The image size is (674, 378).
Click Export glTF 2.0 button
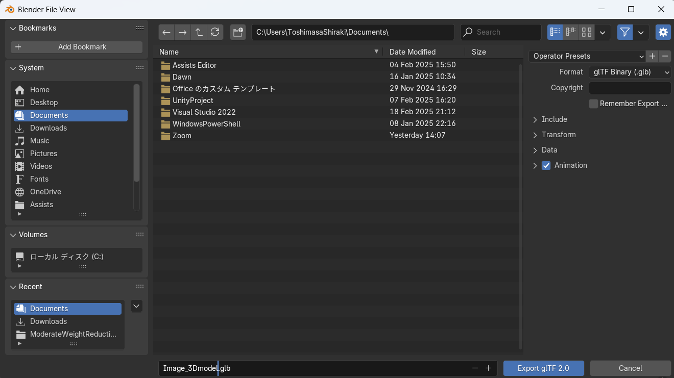coord(543,368)
